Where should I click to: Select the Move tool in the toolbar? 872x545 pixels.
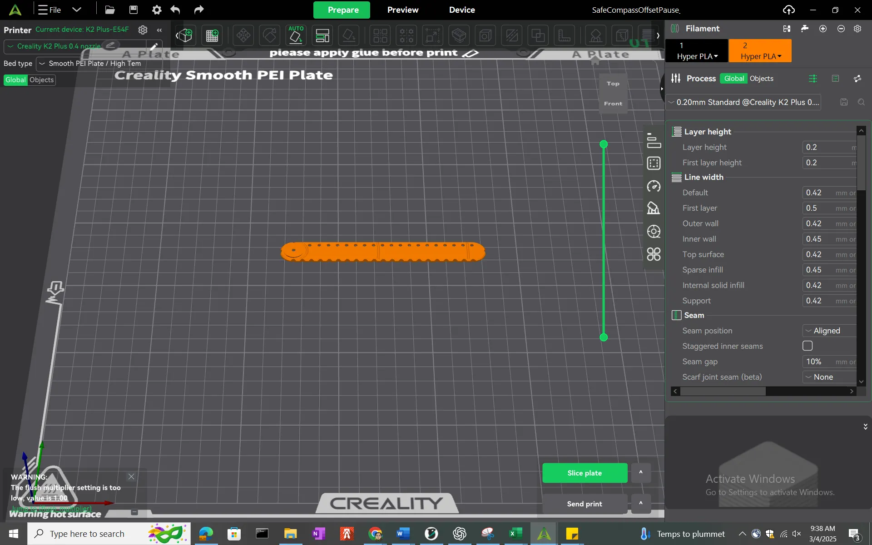point(243,35)
